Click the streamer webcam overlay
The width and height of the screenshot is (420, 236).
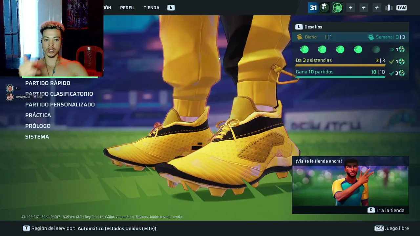tap(52, 38)
